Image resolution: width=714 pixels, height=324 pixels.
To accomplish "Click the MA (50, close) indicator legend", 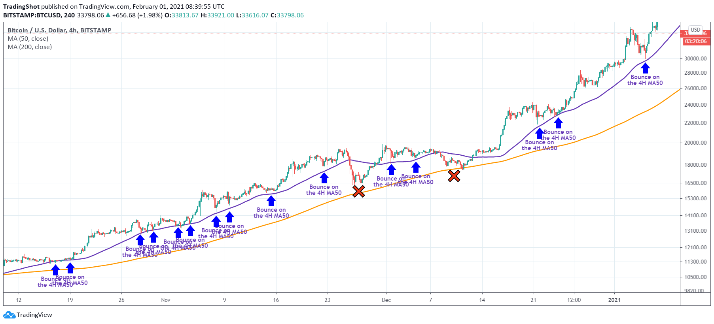I will tap(28, 39).
